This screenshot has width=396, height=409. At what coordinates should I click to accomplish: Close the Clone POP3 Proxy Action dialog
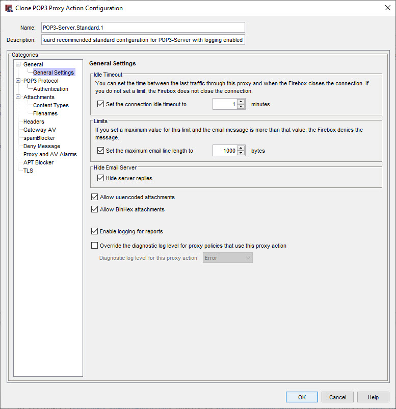(388, 8)
